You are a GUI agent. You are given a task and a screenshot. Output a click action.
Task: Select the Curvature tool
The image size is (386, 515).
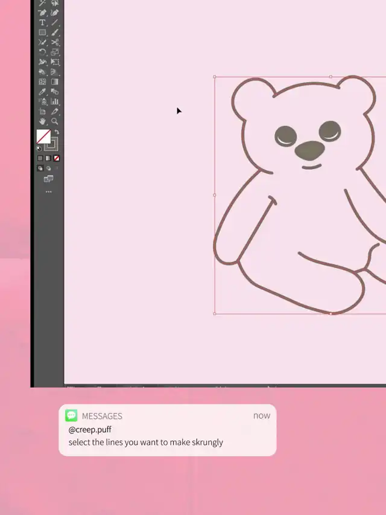pyautogui.click(x=55, y=13)
